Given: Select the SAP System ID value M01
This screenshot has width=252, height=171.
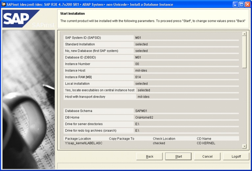Looking at the screenshot, I should point(138,38).
